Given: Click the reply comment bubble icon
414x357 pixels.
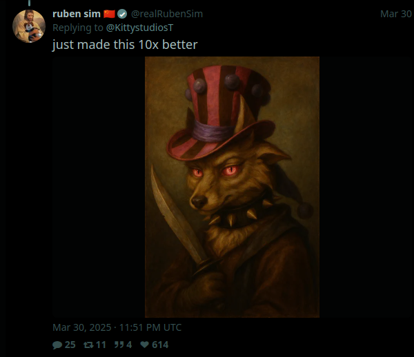Looking at the screenshot, I should [x=57, y=345].
